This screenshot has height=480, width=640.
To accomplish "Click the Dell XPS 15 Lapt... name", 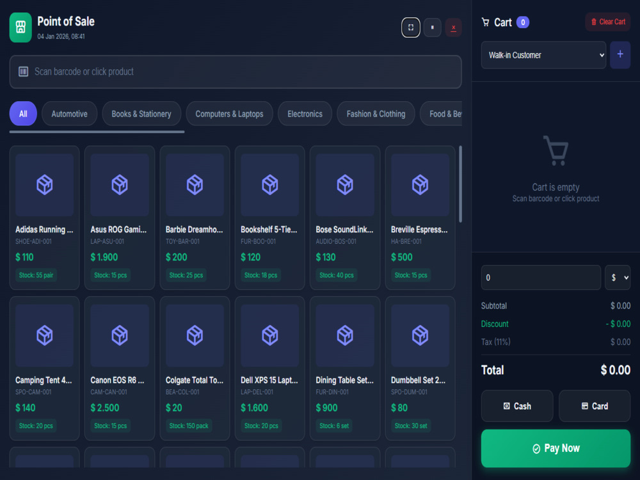I will [x=269, y=380].
